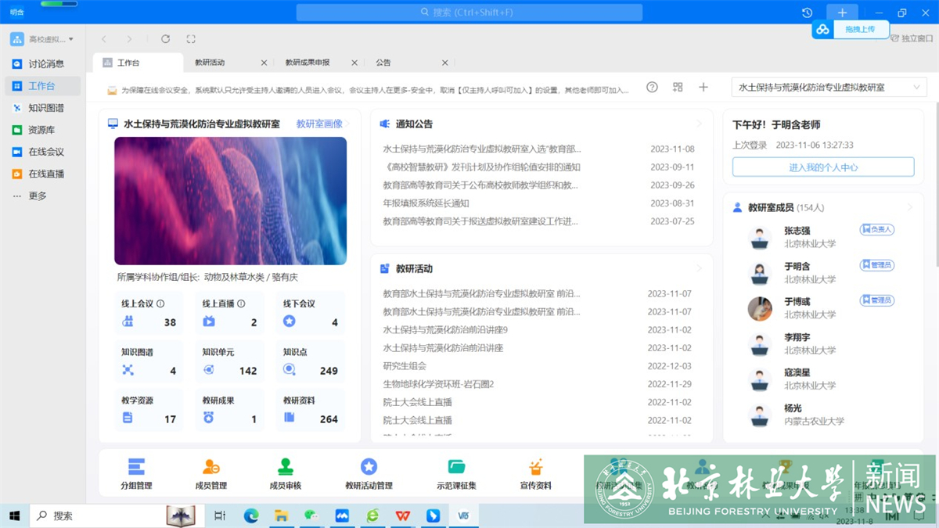Viewport: 939px width, 528px height.
Task: Expand the 教研室成员 member list arrow
Action: point(910,208)
